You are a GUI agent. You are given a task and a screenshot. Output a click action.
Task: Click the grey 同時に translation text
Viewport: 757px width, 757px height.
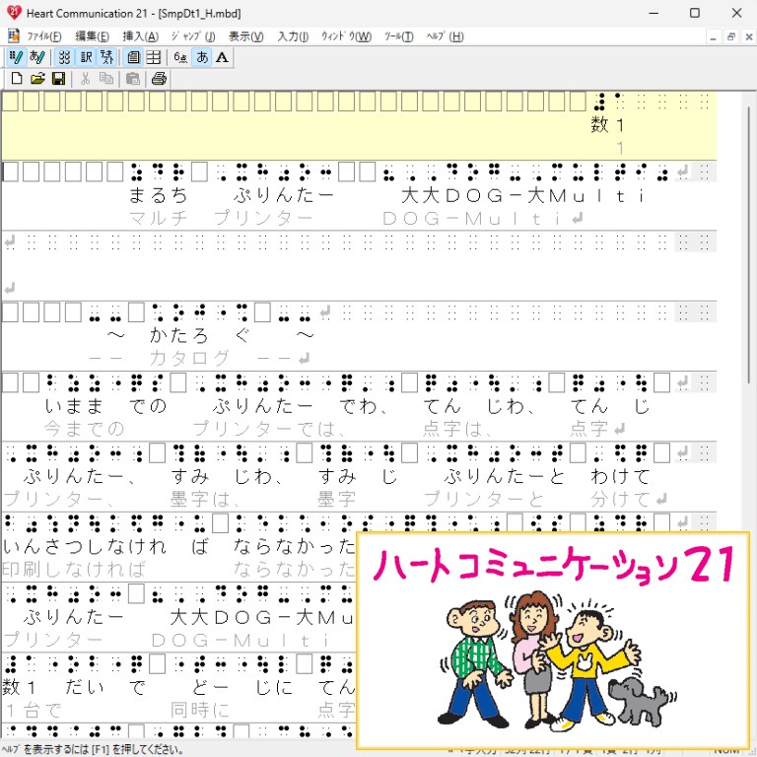click(x=200, y=710)
